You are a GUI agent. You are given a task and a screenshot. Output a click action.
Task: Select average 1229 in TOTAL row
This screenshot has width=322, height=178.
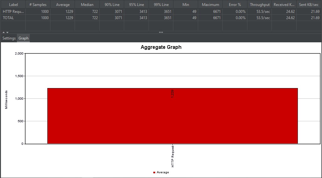pyautogui.click(x=63, y=18)
